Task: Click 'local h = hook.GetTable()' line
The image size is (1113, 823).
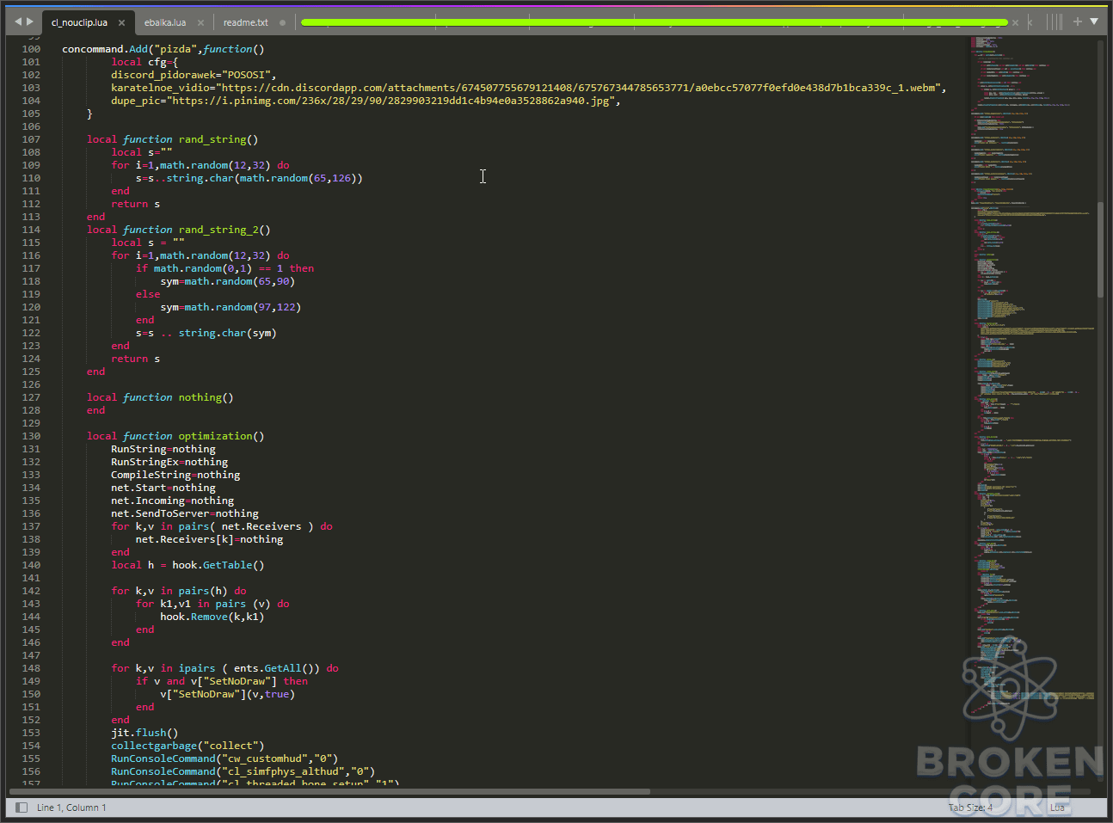Action: click(x=188, y=565)
